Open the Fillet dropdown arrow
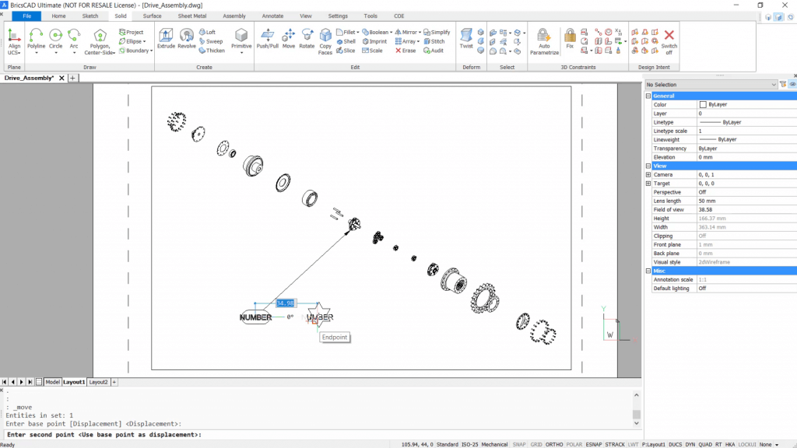Image resolution: width=797 pixels, height=448 pixels. click(358, 33)
